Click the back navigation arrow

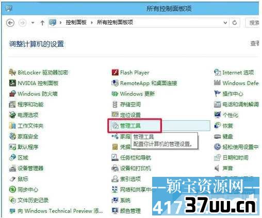[10, 23]
